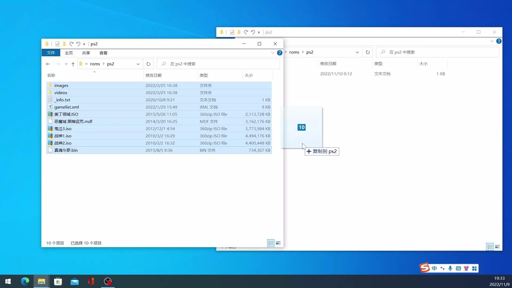Toggle Sogou Chinese/English input mode
512x288 pixels.
[434, 268]
